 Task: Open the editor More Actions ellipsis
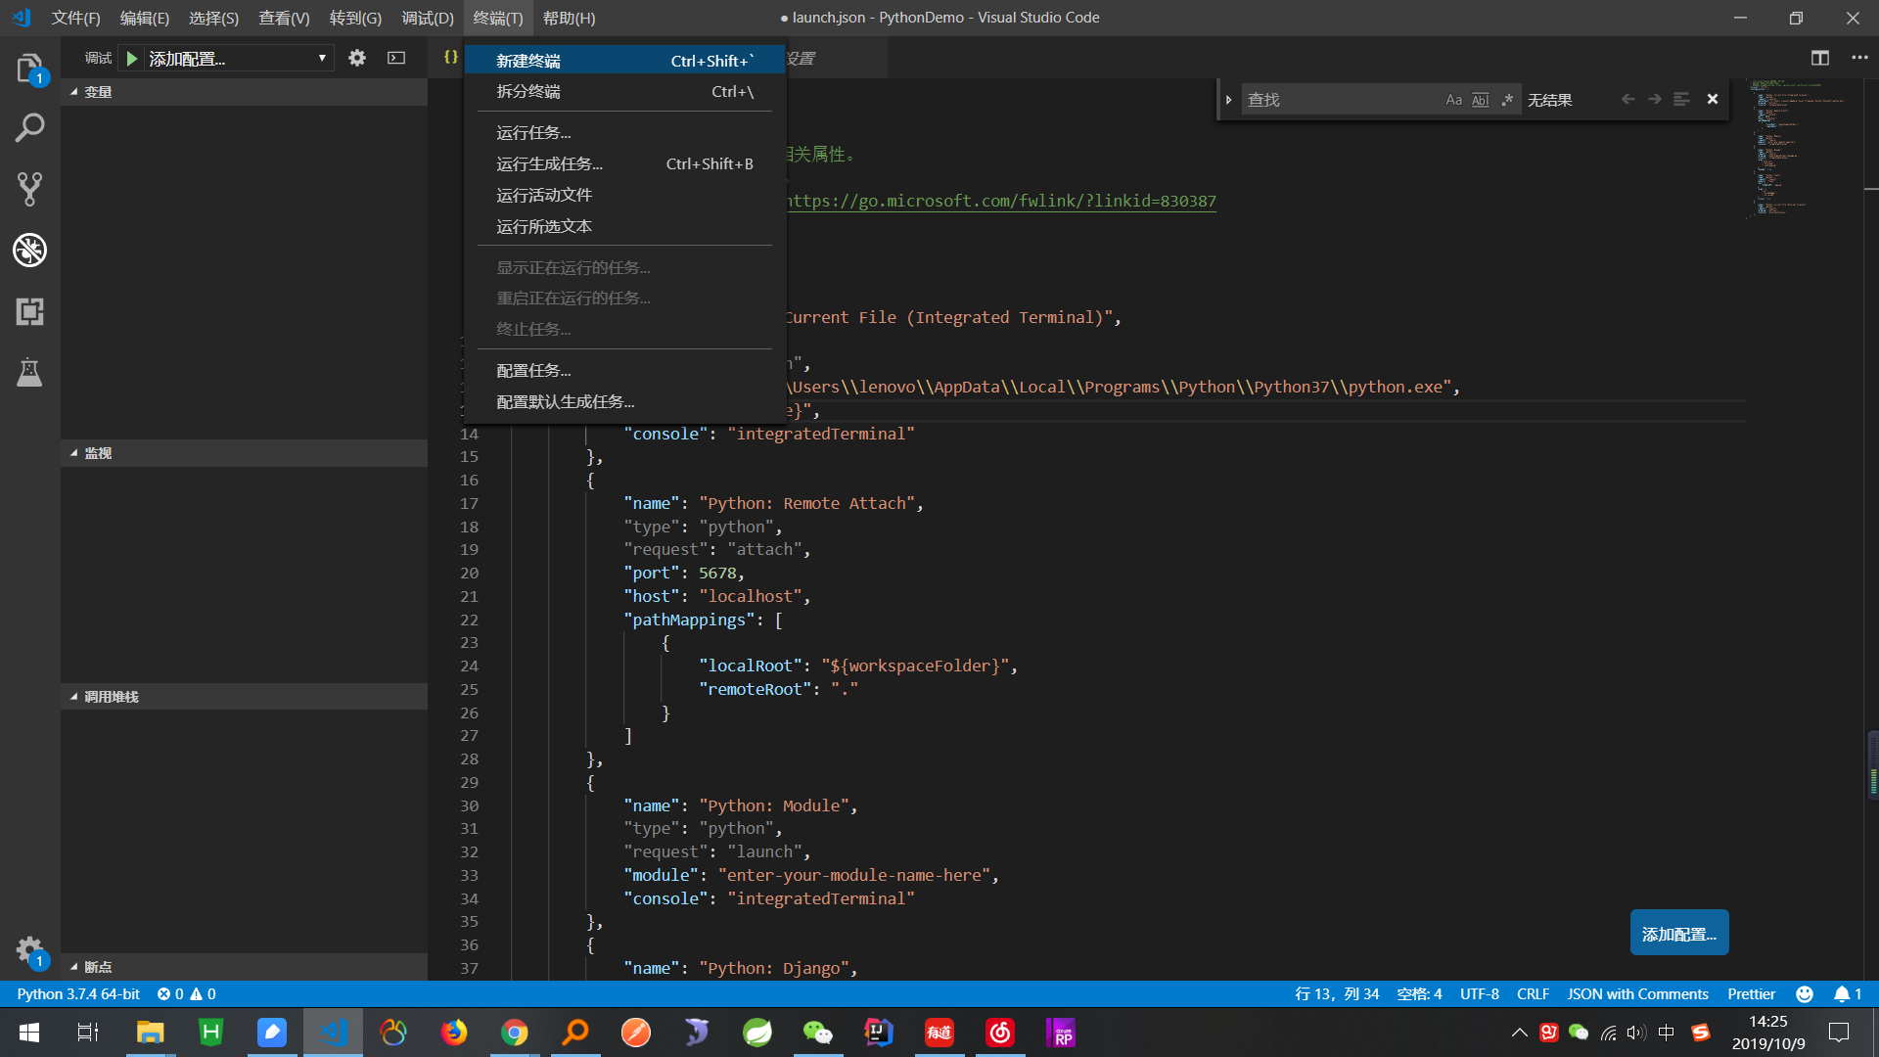click(x=1859, y=58)
